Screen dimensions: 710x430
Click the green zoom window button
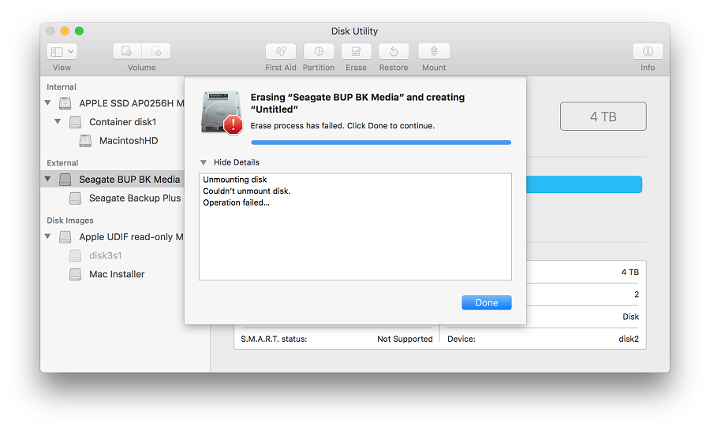point(79,31)
